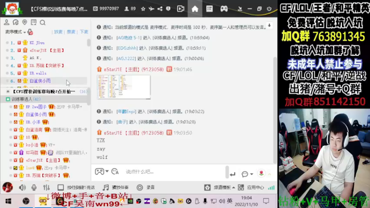Open the game controller tab in header
Image resolution: width=370 pixels, height=208 pixels.
pyautogui.click(x=224, y=9)
